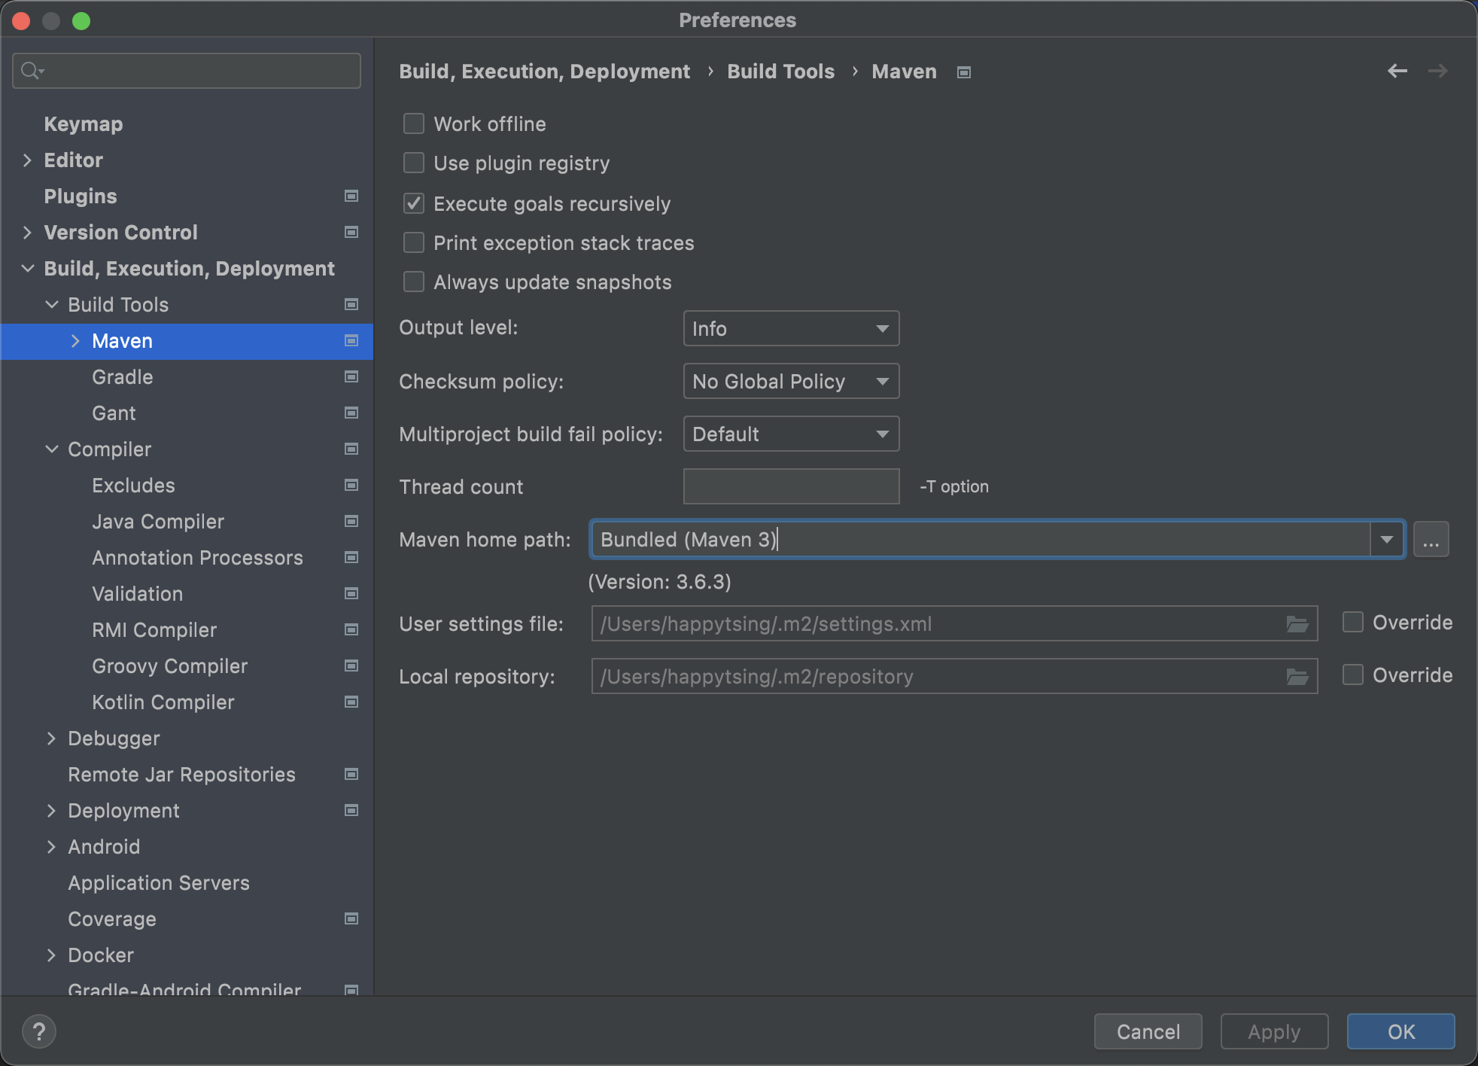Expand the Editor section
This screenshot has height=1066, width=1478.
(x=28, y=160)
